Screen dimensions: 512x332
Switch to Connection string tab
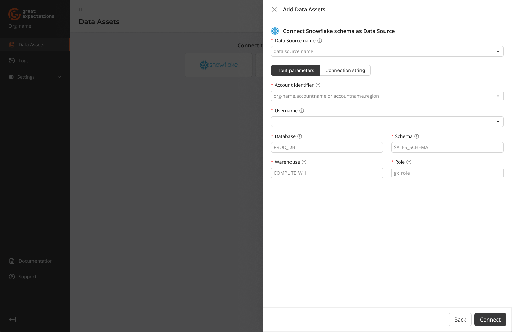345,70
